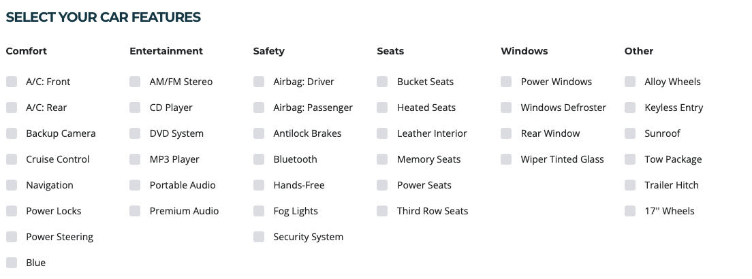Check the A/C: Front checkbox
Screen dimensions: 752x279
tap(12, 82)
